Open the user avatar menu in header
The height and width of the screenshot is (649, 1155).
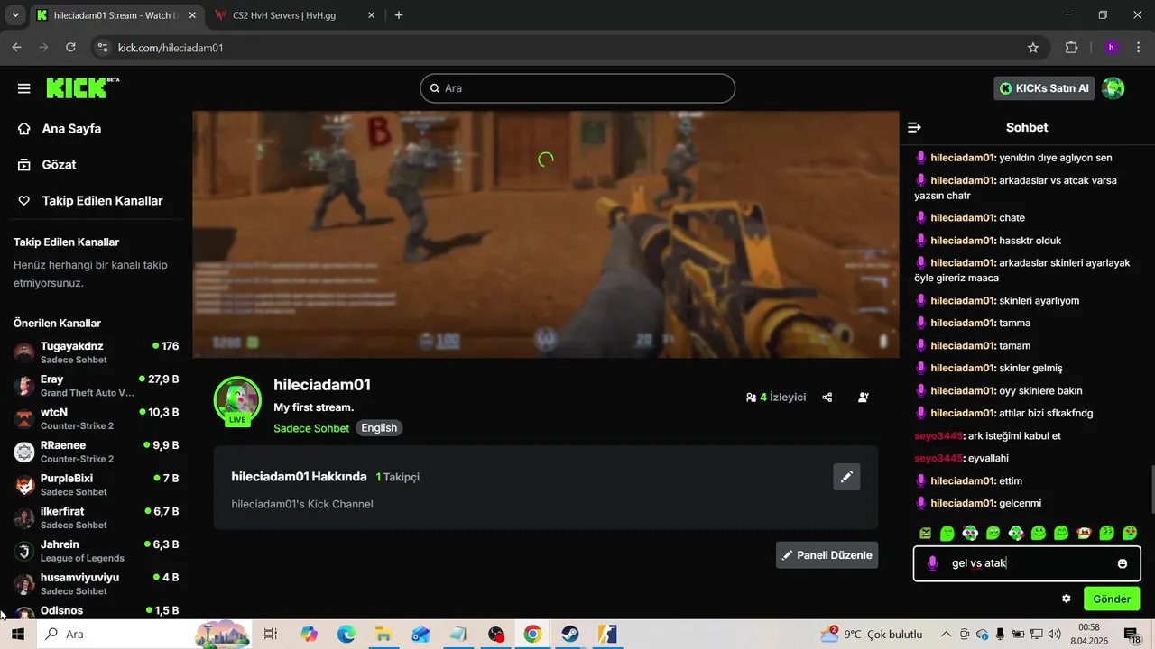tap(1113, 88)
